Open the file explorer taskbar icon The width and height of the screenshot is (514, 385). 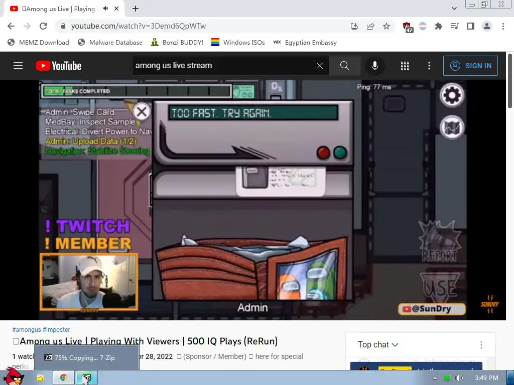pyautogui.click(x=40, y=378)
